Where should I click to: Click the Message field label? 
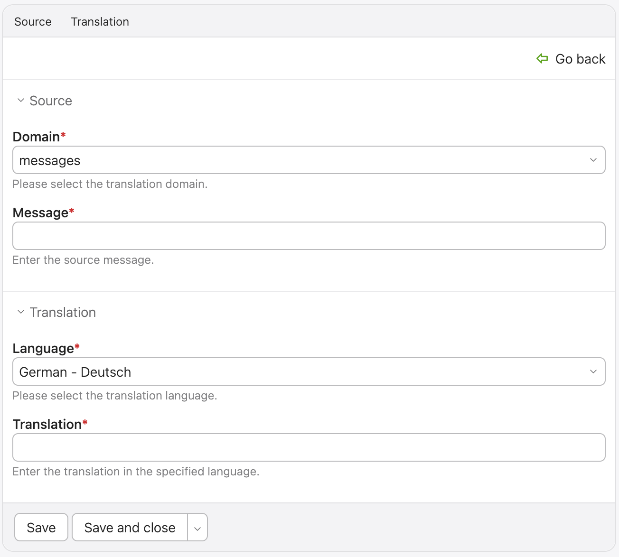point(40,213)
